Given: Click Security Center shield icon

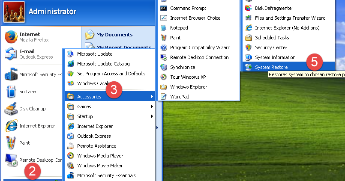Looking at the screenshot, I should (x=249, y=47).
